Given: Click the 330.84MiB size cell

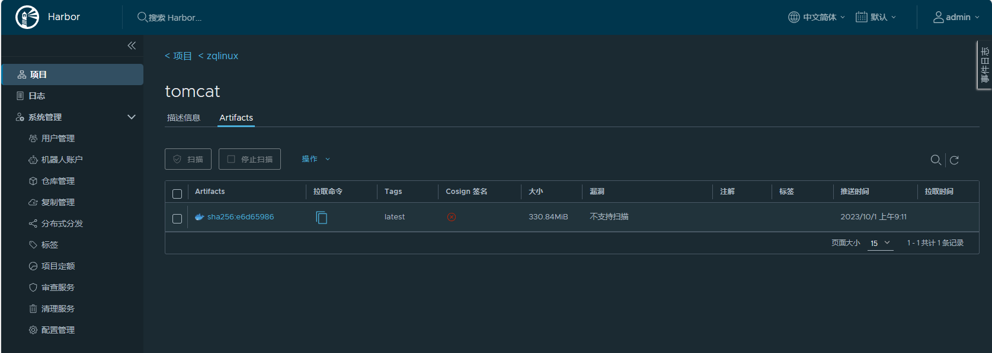Looking at the screenshot, I should pyautogui.click(x=548, y=217).
